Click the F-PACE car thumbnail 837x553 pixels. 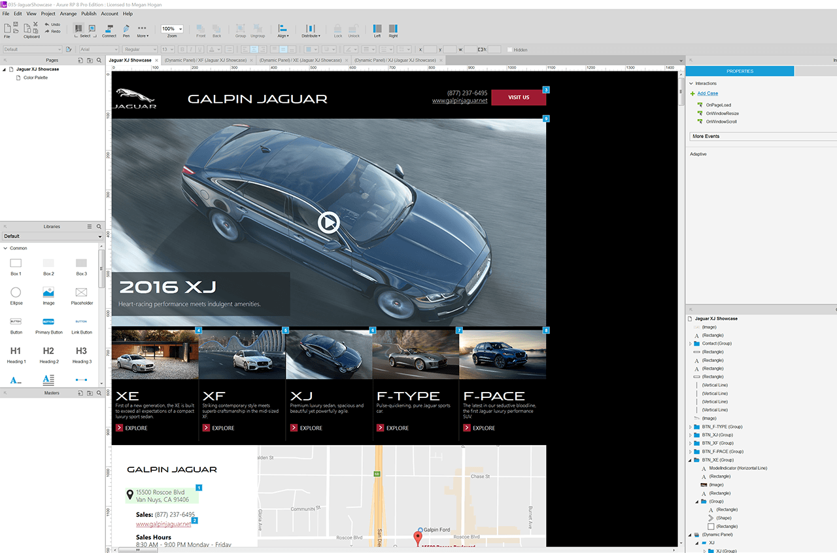pyautogui.click(x=502, y=353)
